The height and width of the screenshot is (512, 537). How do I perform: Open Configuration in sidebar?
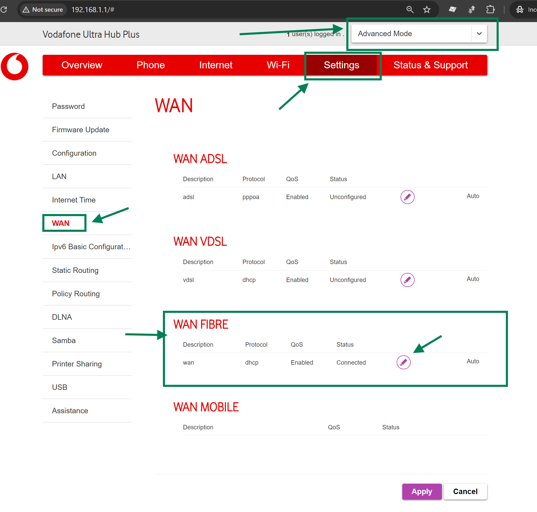point(87,153)
